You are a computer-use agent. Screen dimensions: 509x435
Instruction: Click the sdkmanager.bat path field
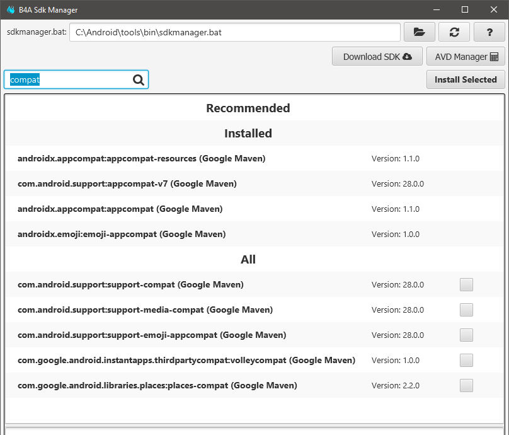point(234,32)
